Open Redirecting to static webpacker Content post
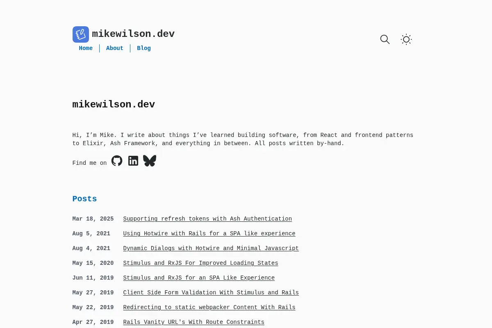 pos(209,307)
